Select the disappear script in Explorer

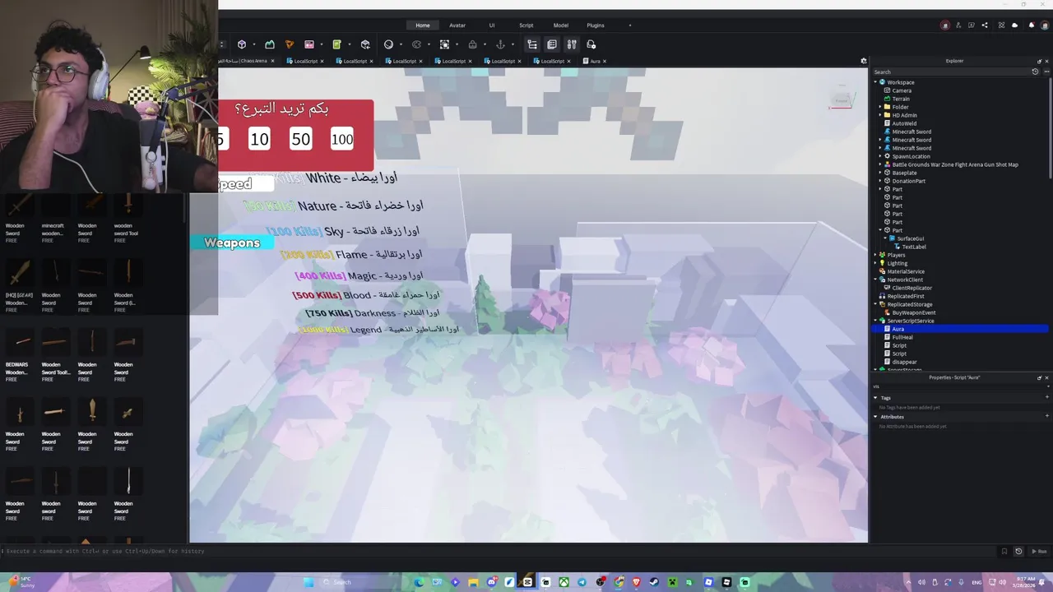[x=904, y=362]
